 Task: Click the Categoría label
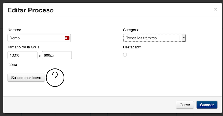tap(131, 30)
